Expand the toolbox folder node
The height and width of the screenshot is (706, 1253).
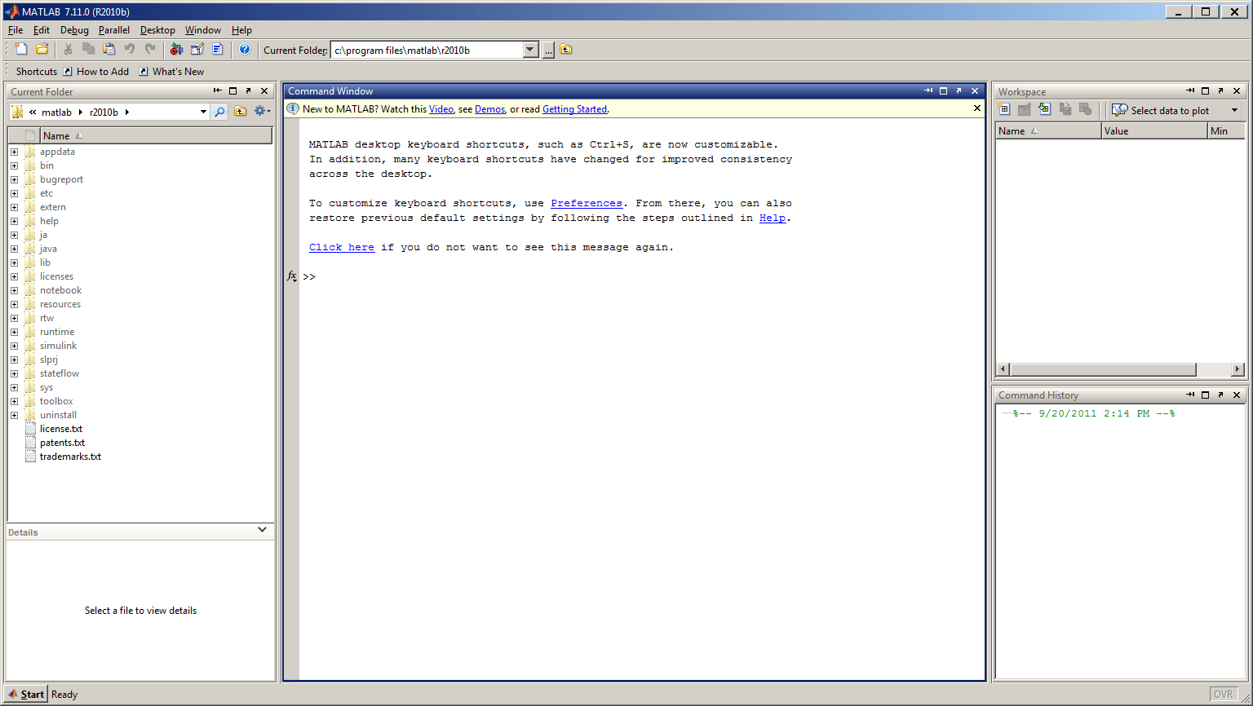(x=14, y=401)
